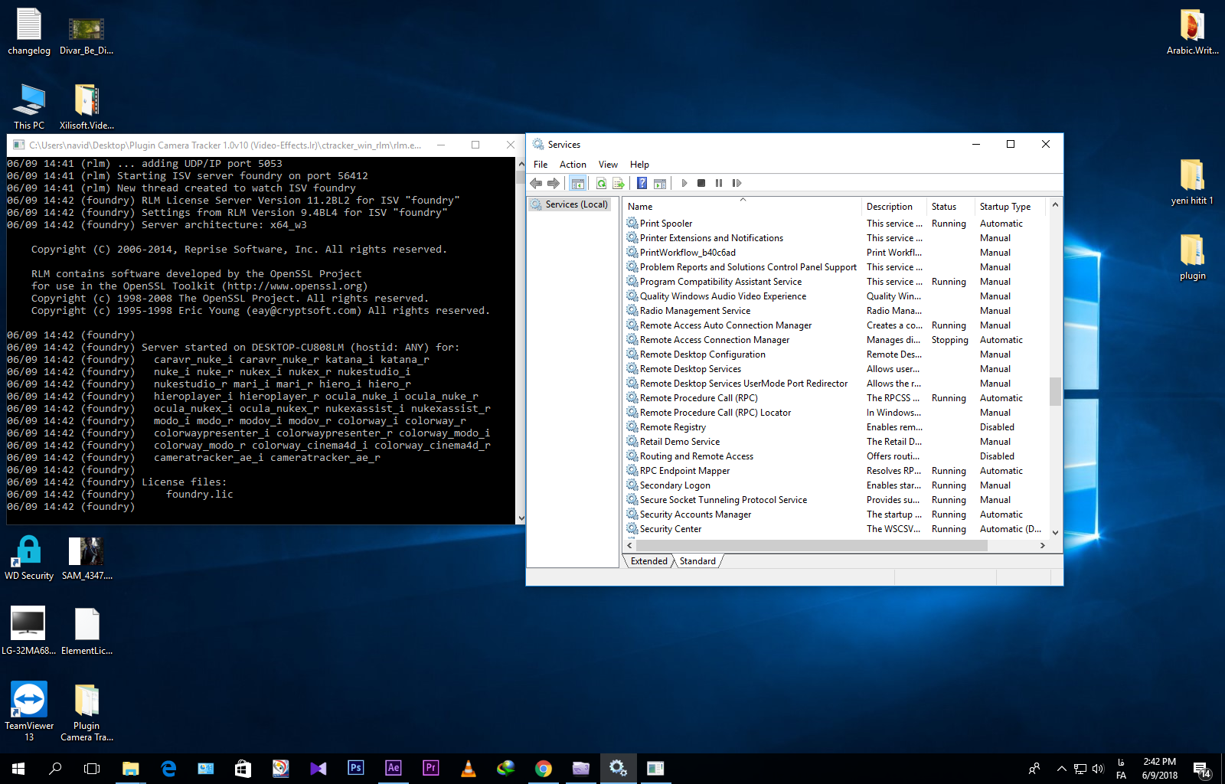Select yeni hitit 1 desktop folder
1225x784 pixels.
pos(1192,182)
